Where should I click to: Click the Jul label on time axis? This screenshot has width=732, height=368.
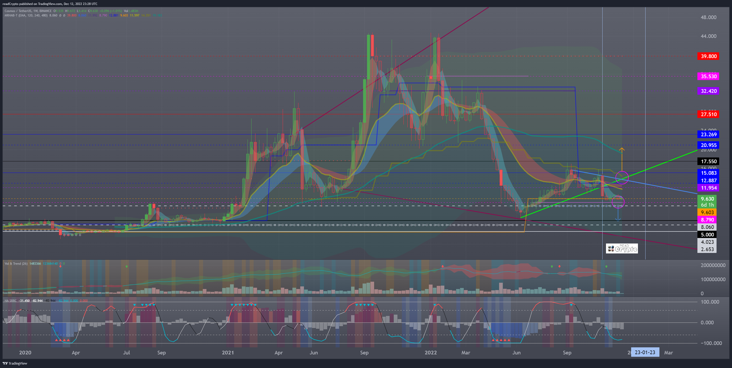click(127, 353)
